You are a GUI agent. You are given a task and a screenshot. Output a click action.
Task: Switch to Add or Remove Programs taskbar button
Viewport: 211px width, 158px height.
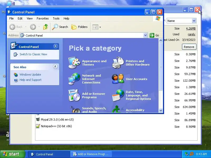[91, 154]
